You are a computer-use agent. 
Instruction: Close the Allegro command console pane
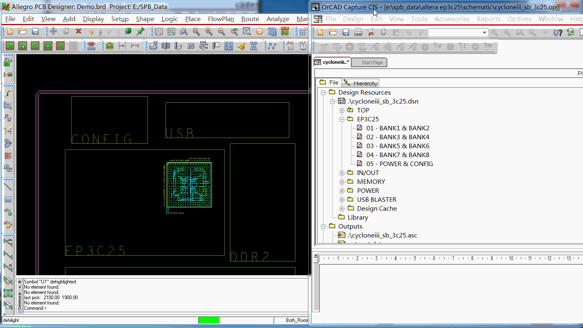(19, 281)
